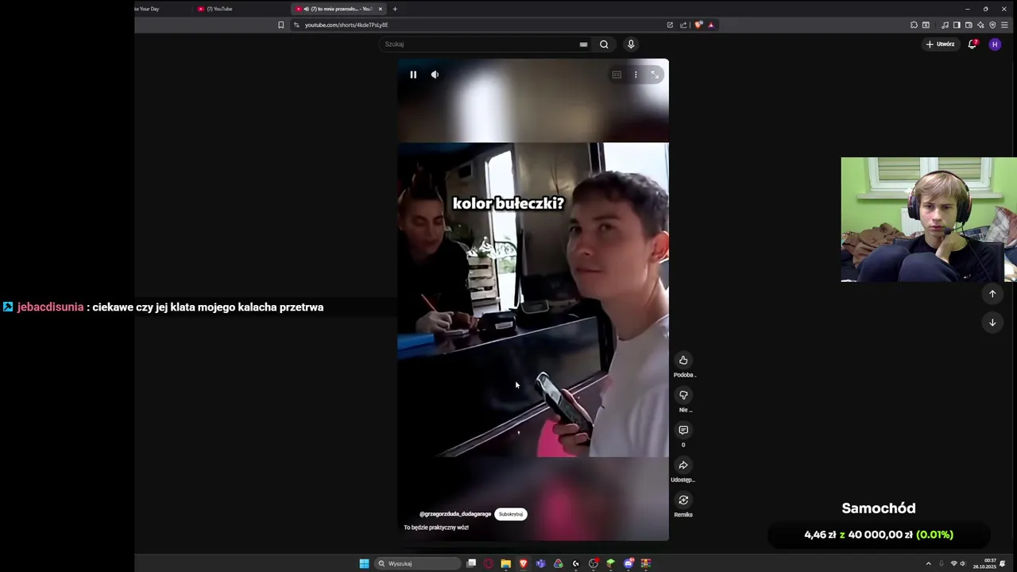
Task: Switch to Brave browser in taskbar
Action: click(x=524, y=563)
